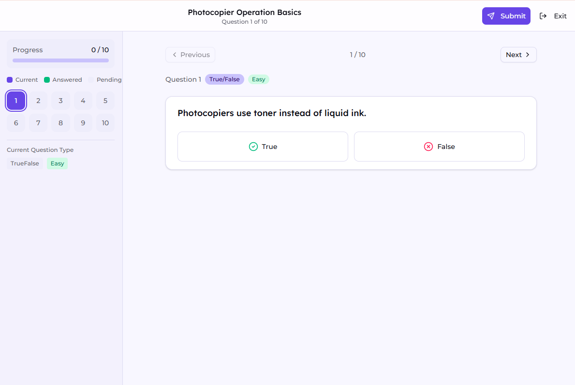Open question 3 from the grid
Screen dimensions: 575x385
tap(60, 101)
